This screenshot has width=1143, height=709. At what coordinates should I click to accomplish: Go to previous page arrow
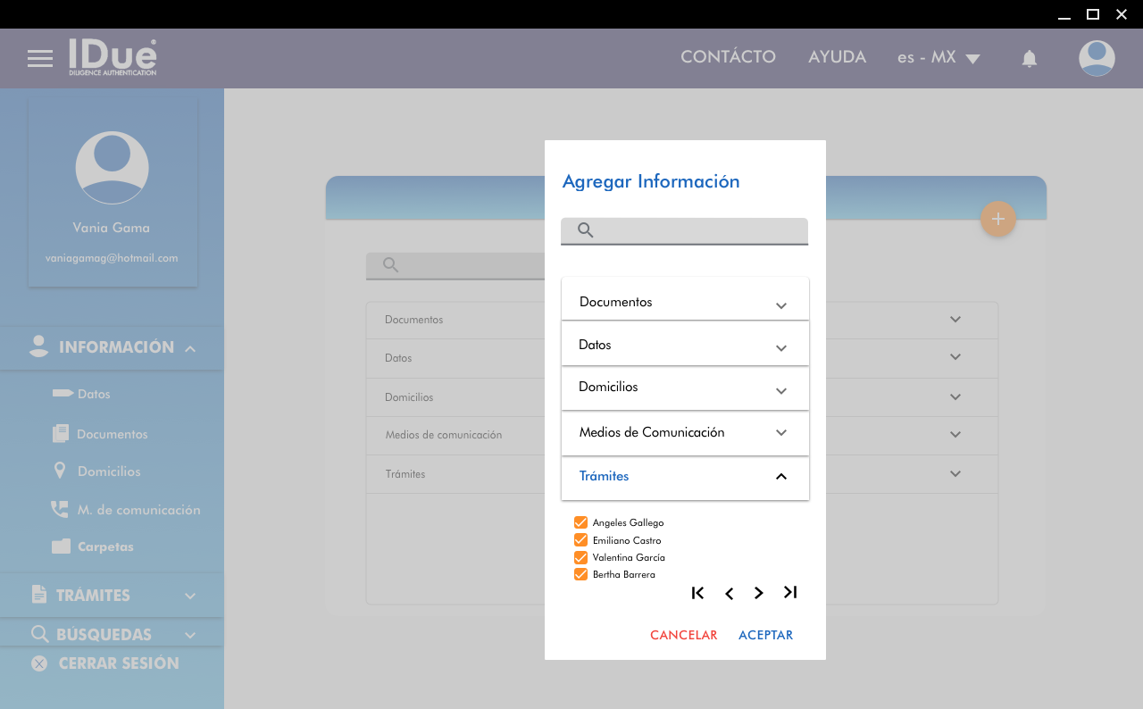point(729,593)
